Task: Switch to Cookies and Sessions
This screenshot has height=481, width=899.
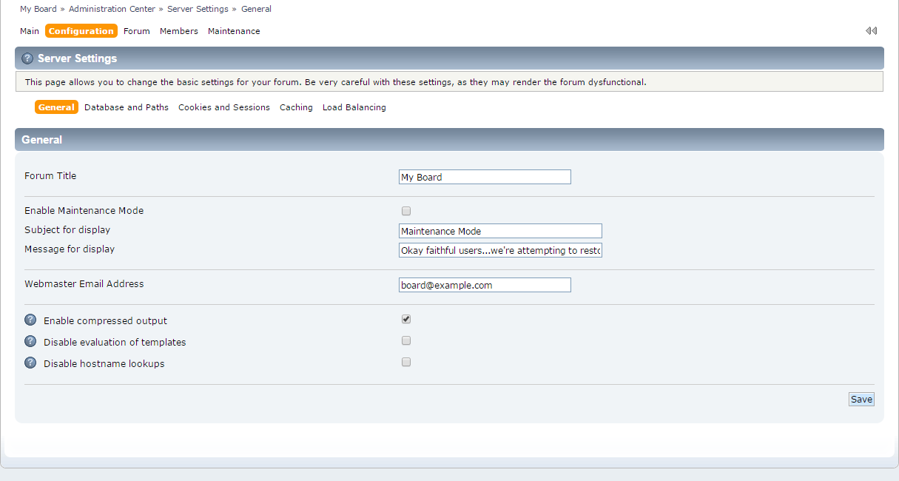Action: (x=224, y=107)
